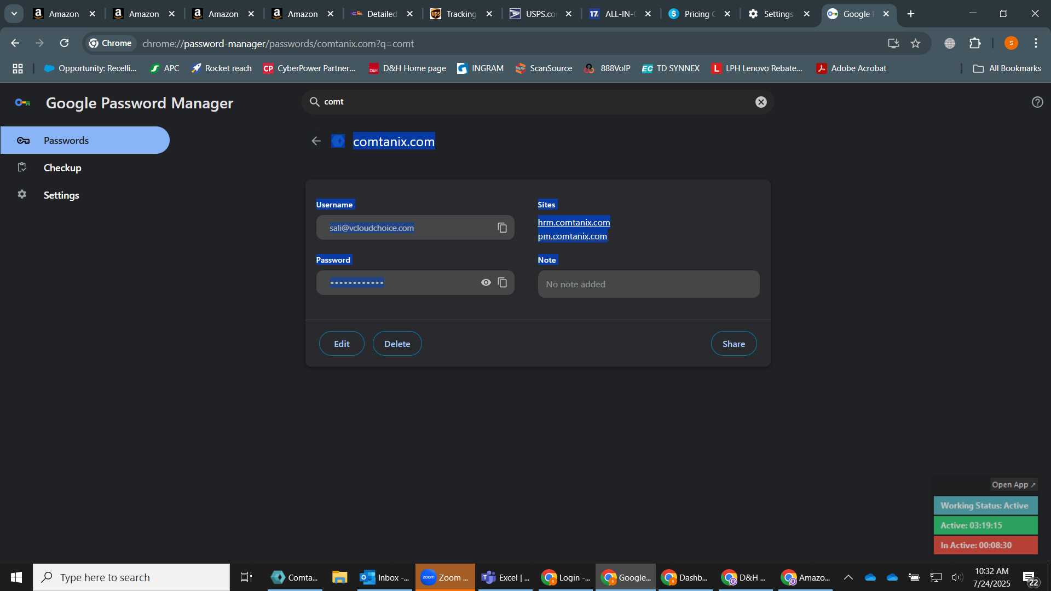Copy the password to clipboard
The height and width of the screenshot is (591, 1051).
[x=502, y=282]
